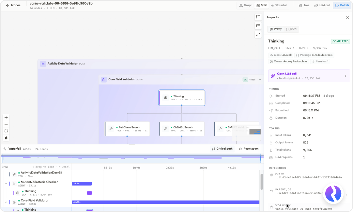Image resolution: width=353 pixels, height=212 pixels.
Task: Click the Core Field Validator agent icon
Action: tap(104, 79)
